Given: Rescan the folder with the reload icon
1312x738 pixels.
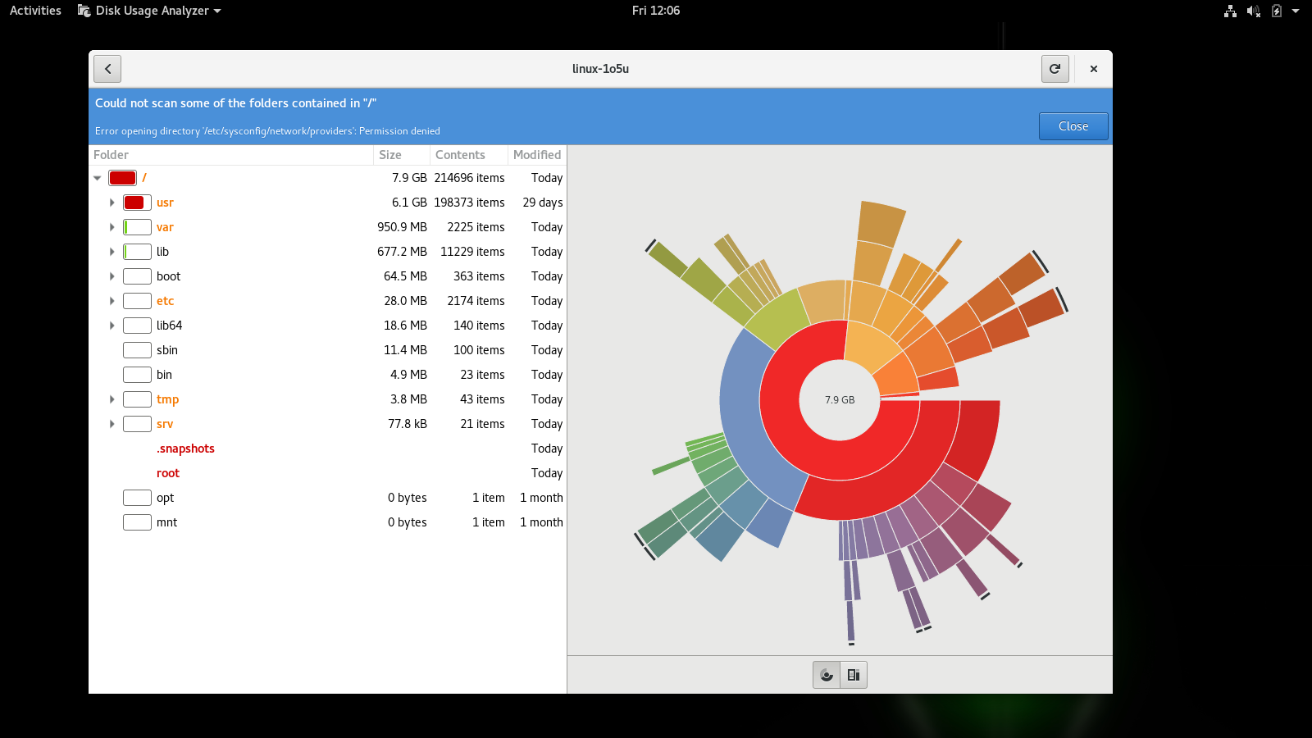Looking at the screenshot, I should pyautogui.click(x=1055, y=69).
